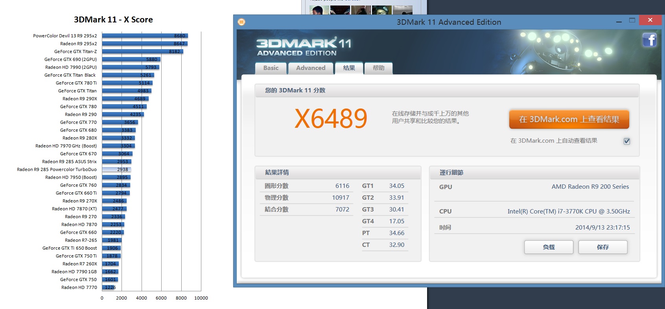
Task: Select the 结果 tab
Action: (x=349, y=68)
